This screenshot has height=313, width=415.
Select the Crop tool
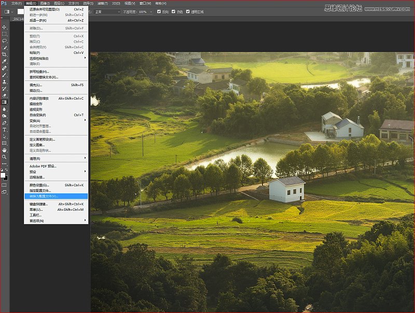pos(4,55)
